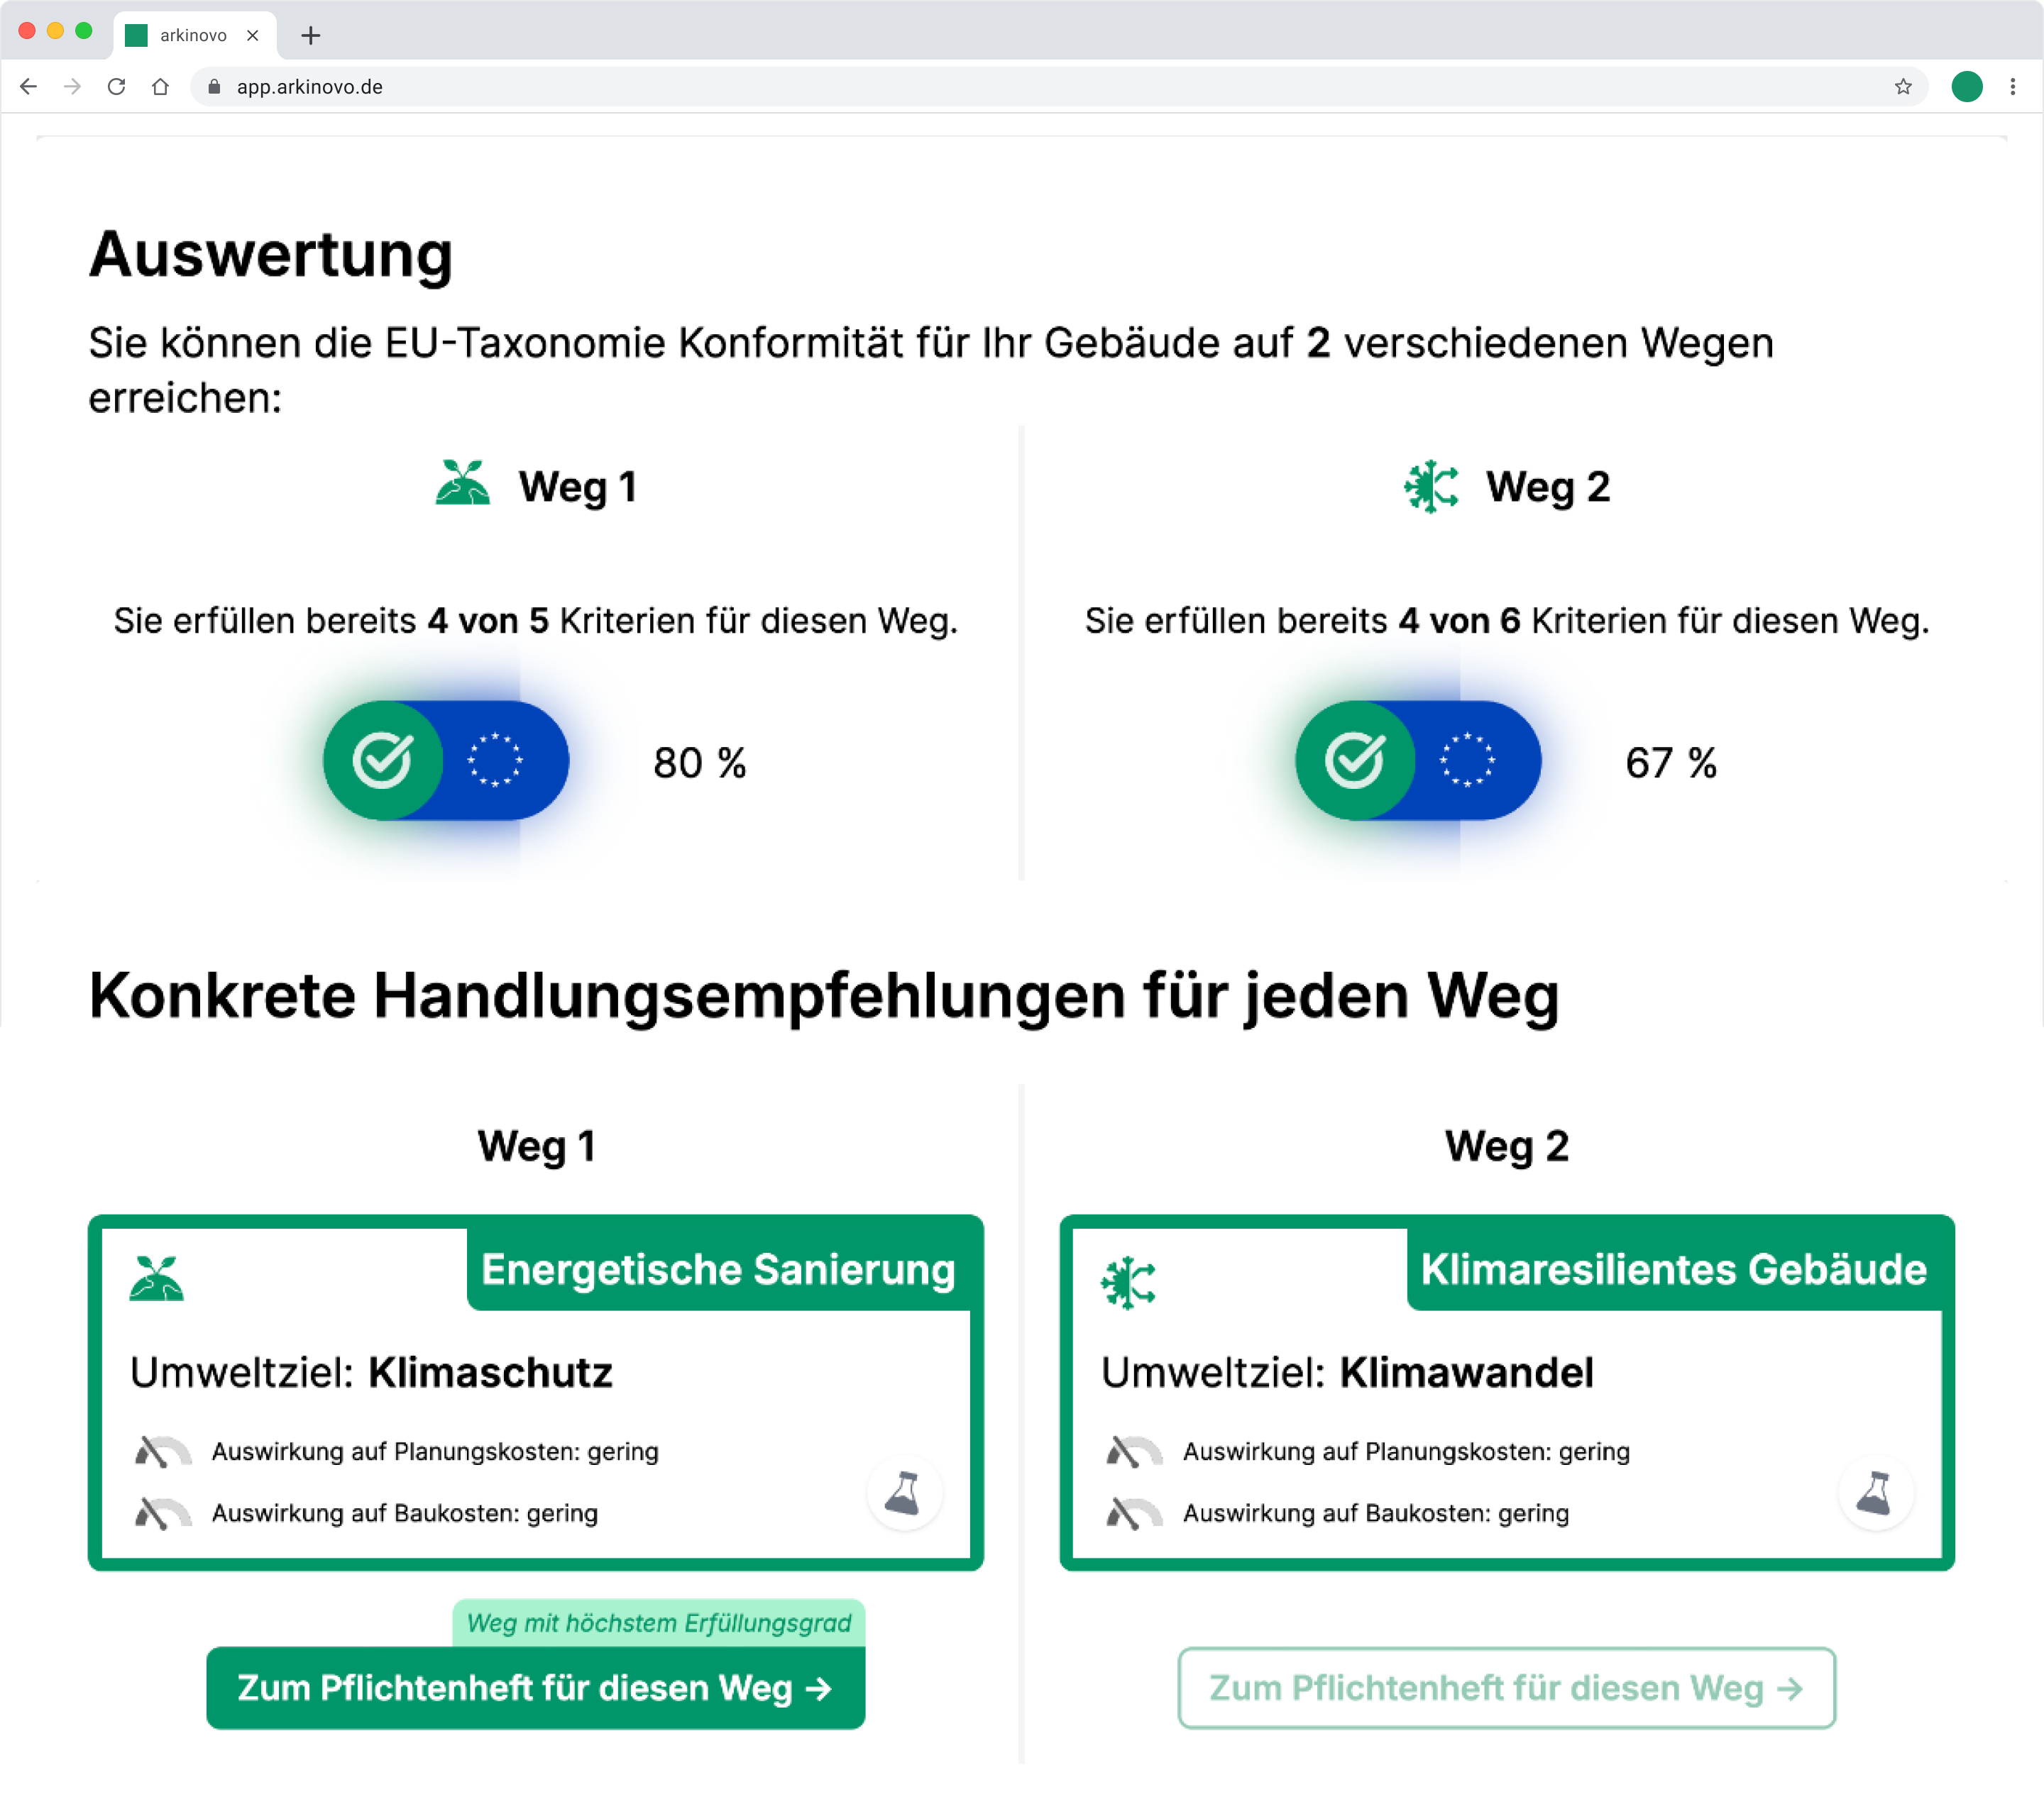This screenshot has height=1809, width=2044.
Task: Click the snowflake icon in Klimaresilientes Gebäude card
Action: [x=1128, y=1283]
